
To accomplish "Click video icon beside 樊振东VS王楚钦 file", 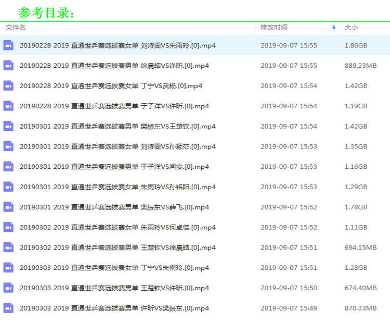I will pyautogui.click(x=8, y=126).
